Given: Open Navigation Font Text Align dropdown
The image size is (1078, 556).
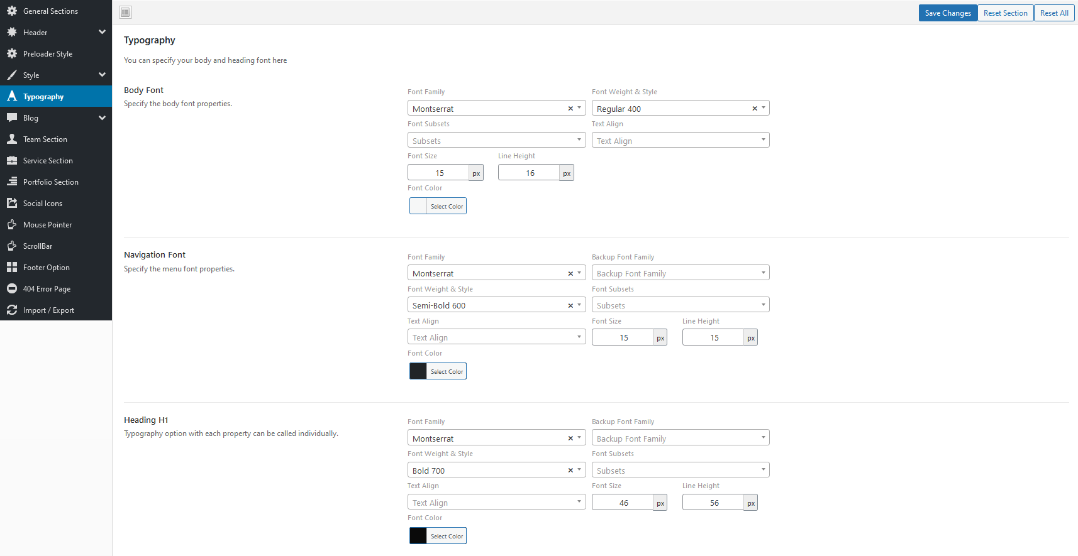Looking at the screenshot, I should point(496,337).
